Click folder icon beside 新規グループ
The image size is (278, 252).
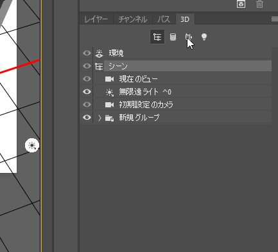(109, 118)
